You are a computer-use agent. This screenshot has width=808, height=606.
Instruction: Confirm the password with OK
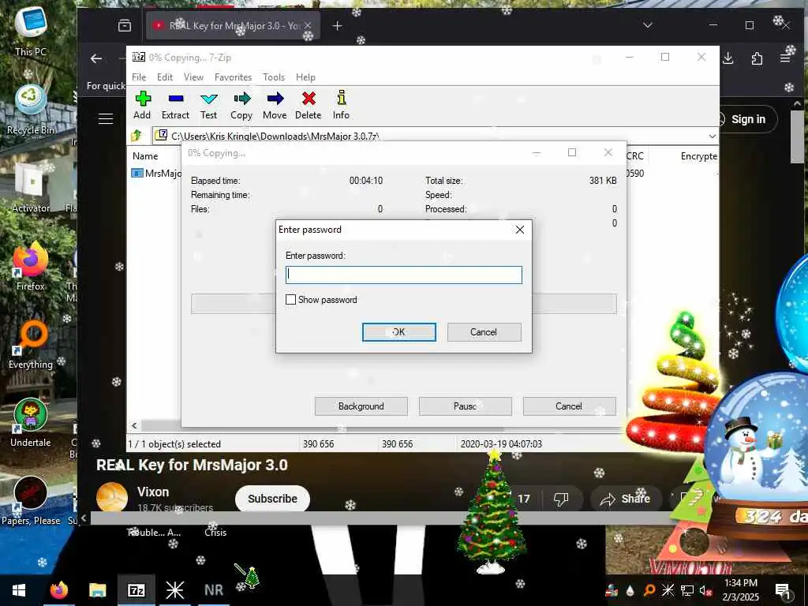pyautogui.click(x=398, y=332)
